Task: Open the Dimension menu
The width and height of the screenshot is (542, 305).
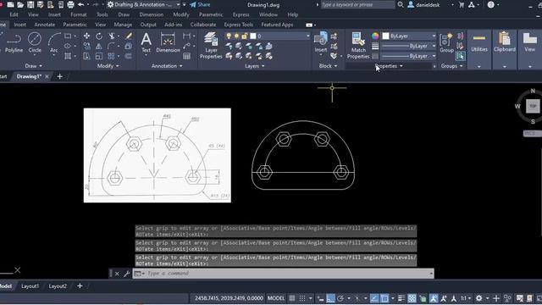Action: point(151,14)
